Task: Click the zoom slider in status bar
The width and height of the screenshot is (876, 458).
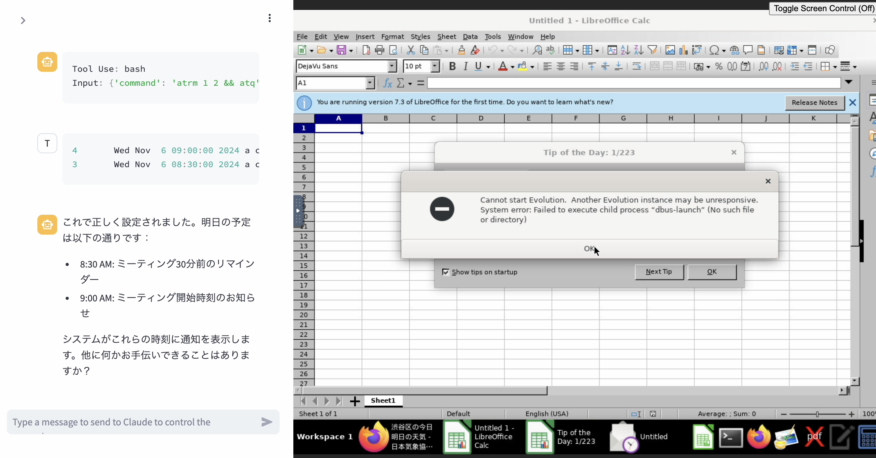Action: 817,414
